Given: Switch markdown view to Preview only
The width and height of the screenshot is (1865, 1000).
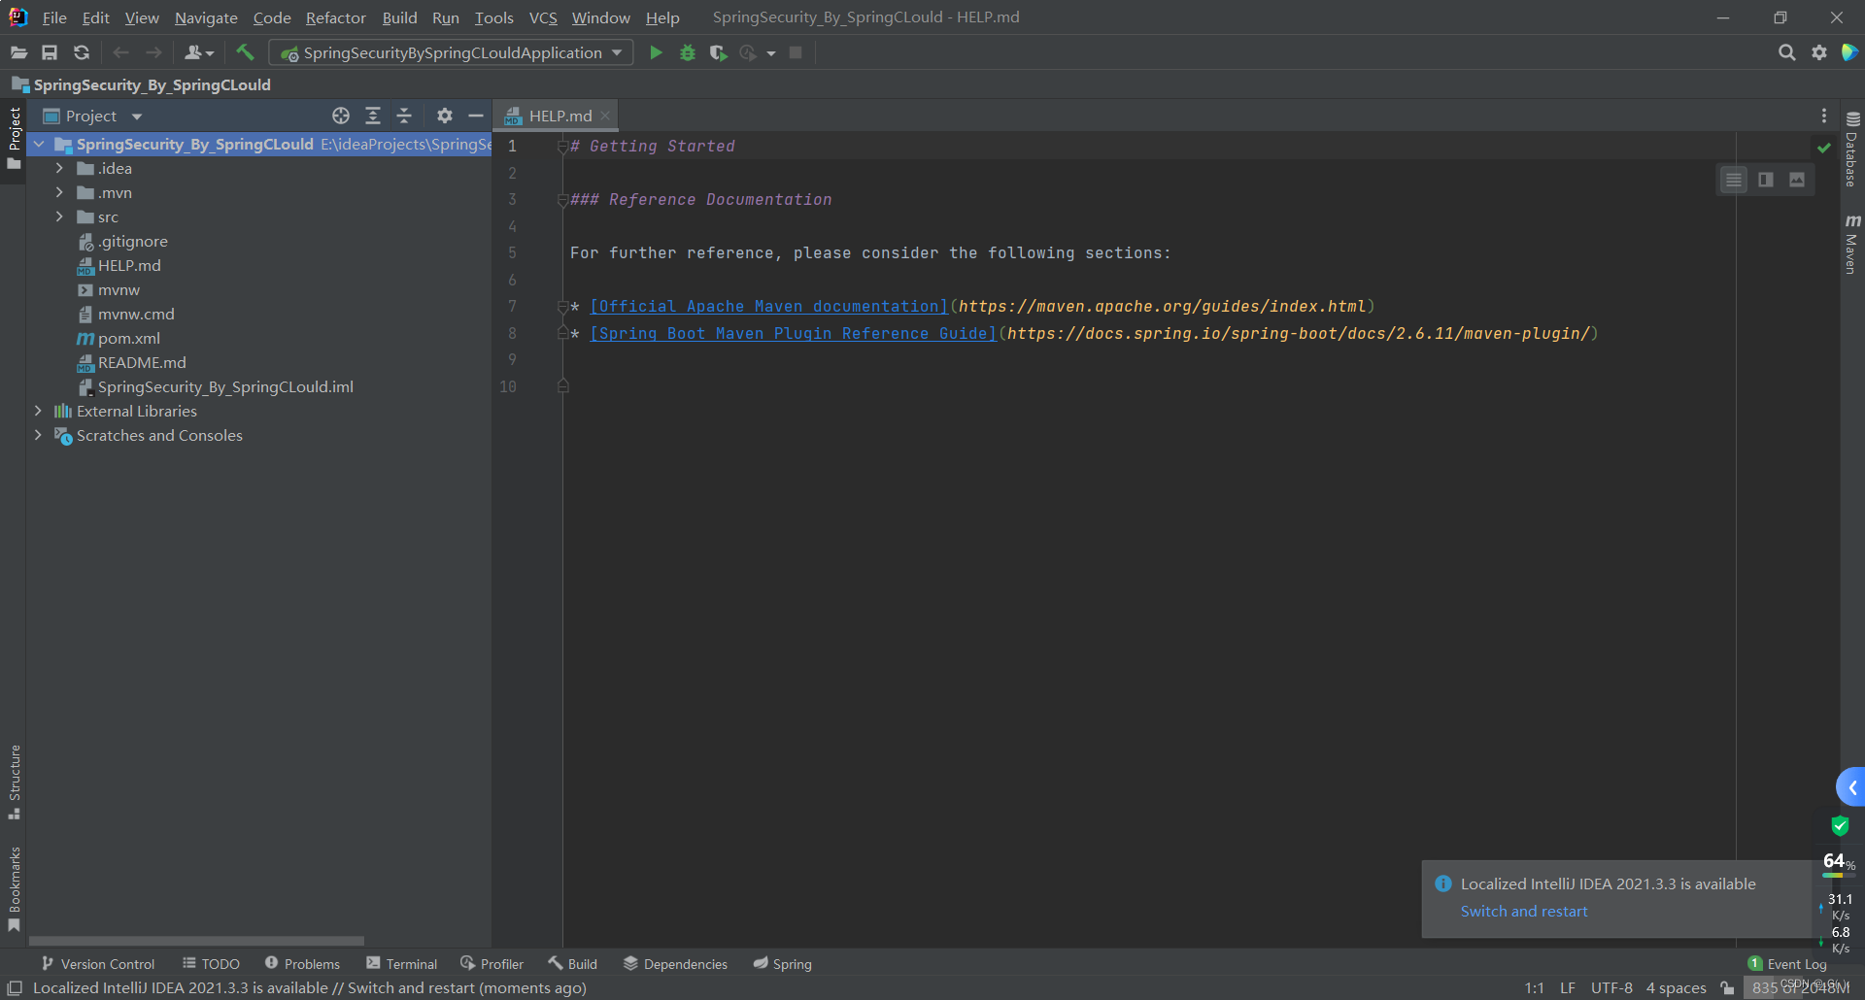Looking at the screenshot, I should 1797,180.
